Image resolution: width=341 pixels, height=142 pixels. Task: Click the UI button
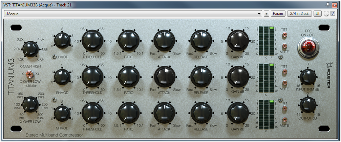tap(318, 14)
